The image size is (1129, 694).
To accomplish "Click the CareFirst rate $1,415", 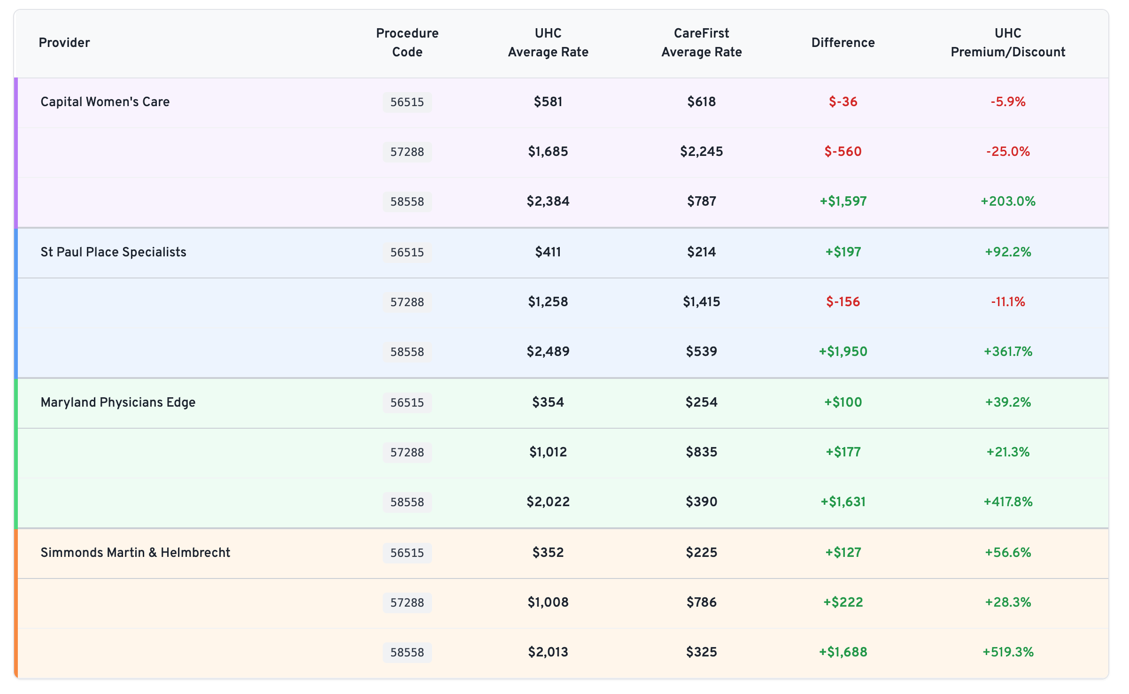I will (702, 302).
